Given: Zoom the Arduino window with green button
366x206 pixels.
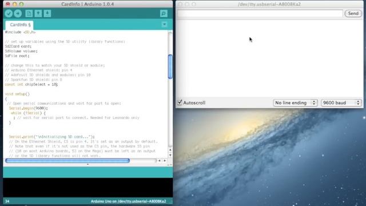Looking at the screenshot, I should tap(22, 4).
